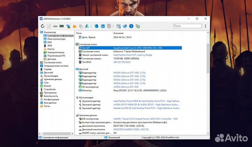Select Программы tree item
This screenshot has height=147, width=252.
[50, 93]
